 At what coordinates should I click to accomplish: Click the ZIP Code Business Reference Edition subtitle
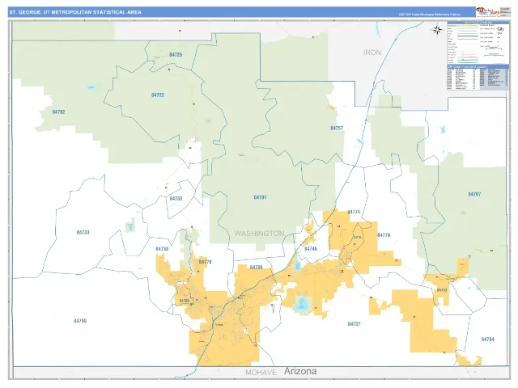point(429,15)
